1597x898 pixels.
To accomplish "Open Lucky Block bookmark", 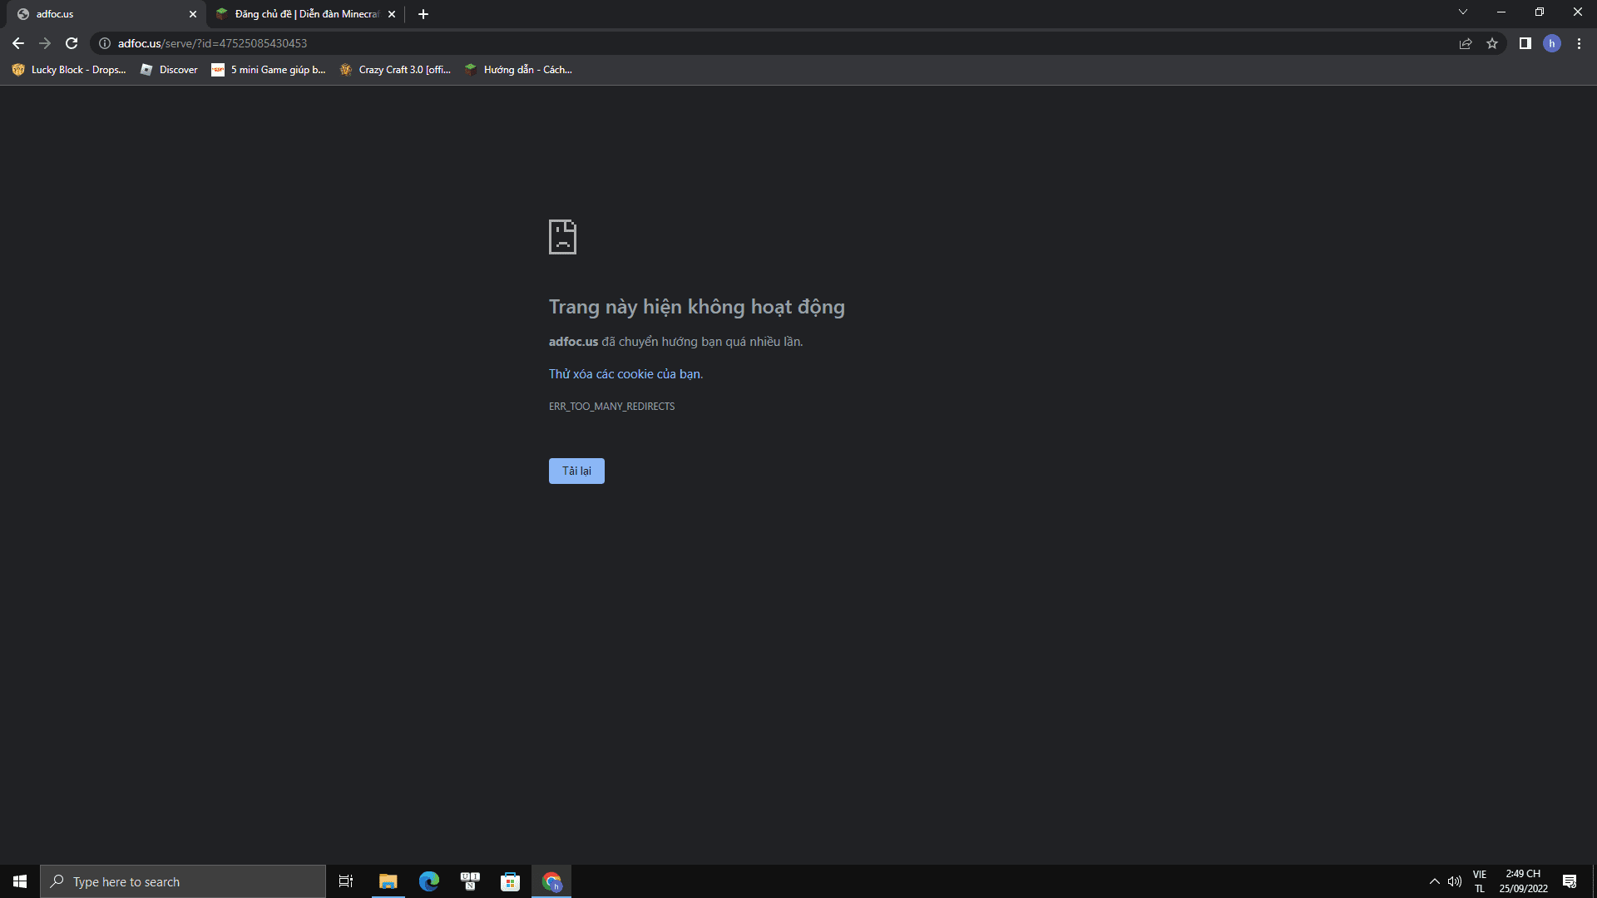I will tap(70, 70).
